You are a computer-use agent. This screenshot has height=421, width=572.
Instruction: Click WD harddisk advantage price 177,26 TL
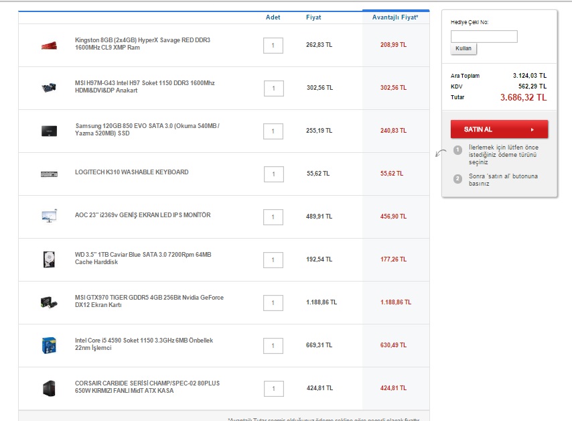[x=393, y=259]
